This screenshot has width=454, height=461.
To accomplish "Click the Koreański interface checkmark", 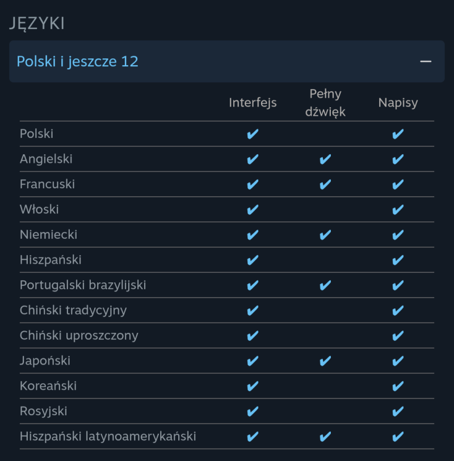I will (x=253, y=386).
